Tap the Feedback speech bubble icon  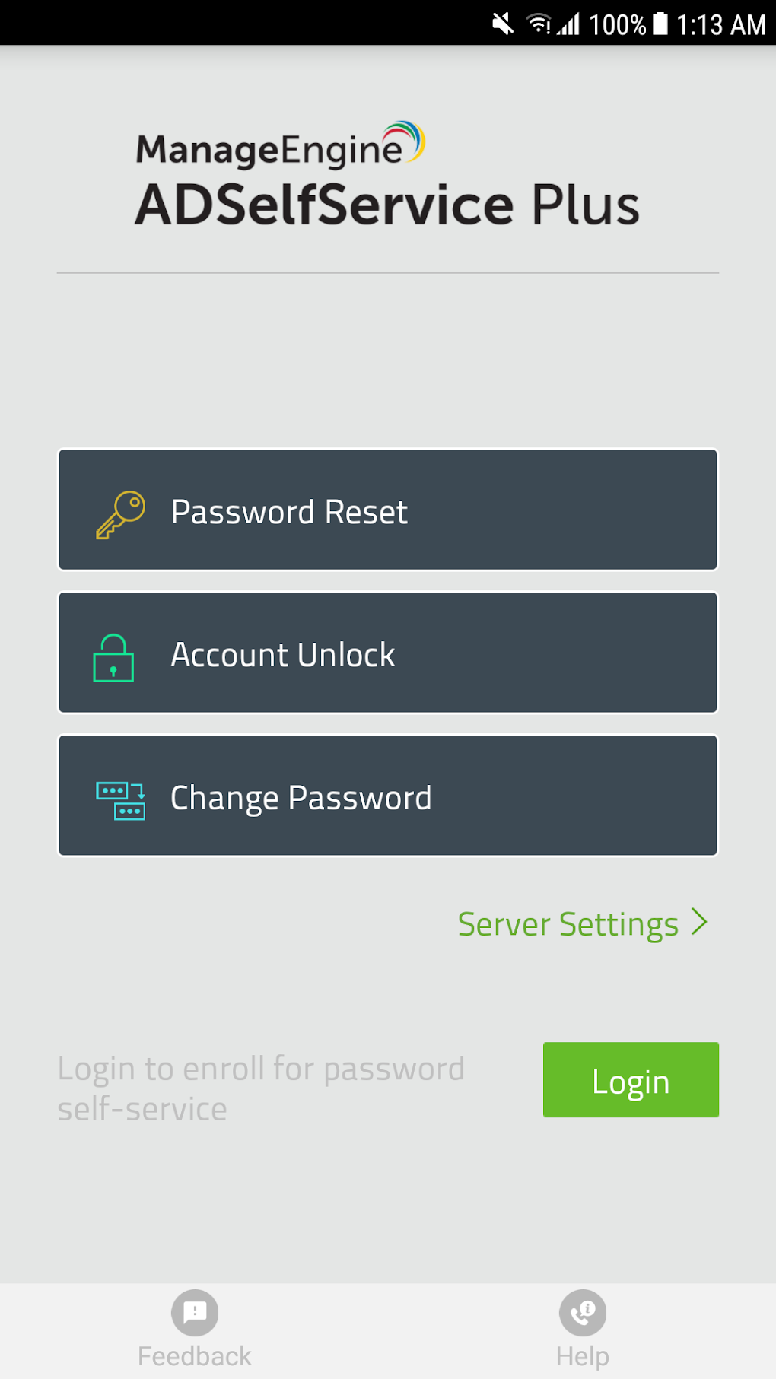coord(193,1313)
